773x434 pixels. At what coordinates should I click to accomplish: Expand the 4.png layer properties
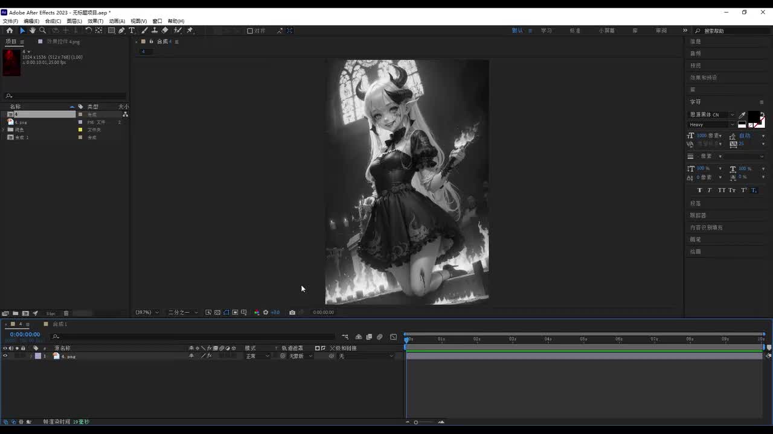pos(31,356)
